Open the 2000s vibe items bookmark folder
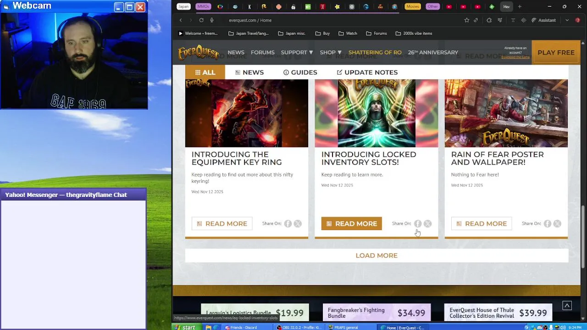Screen dimensions: 587x330 pyautogui.click(x=414, y=33)
